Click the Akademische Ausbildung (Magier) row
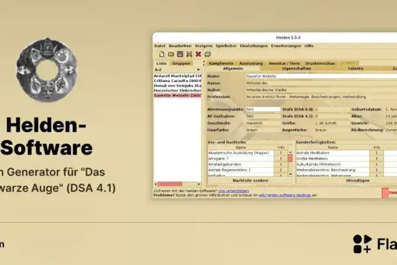 [x=241, y=153]
